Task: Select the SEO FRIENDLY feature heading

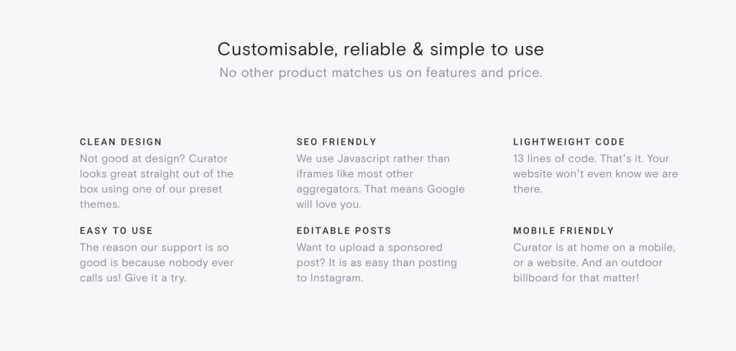Action: pyautogui.click(x=336, y=142)
